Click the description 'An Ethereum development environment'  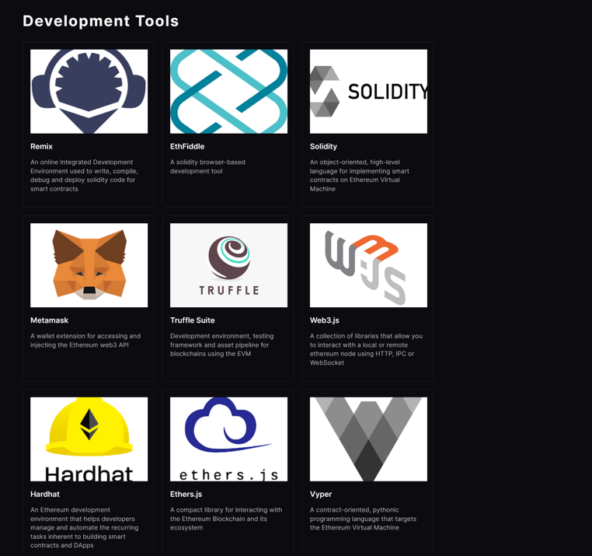click(84, 528)
